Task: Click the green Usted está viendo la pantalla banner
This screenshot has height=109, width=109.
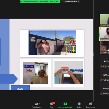Action: [x=40, y=2]
